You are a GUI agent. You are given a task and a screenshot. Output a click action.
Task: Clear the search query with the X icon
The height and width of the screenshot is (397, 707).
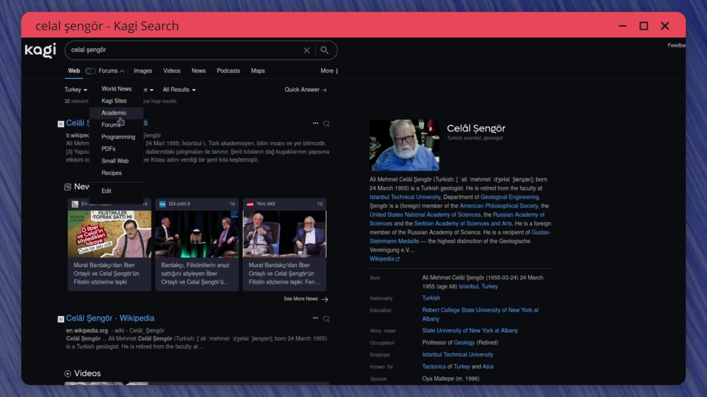click(306, 50)
